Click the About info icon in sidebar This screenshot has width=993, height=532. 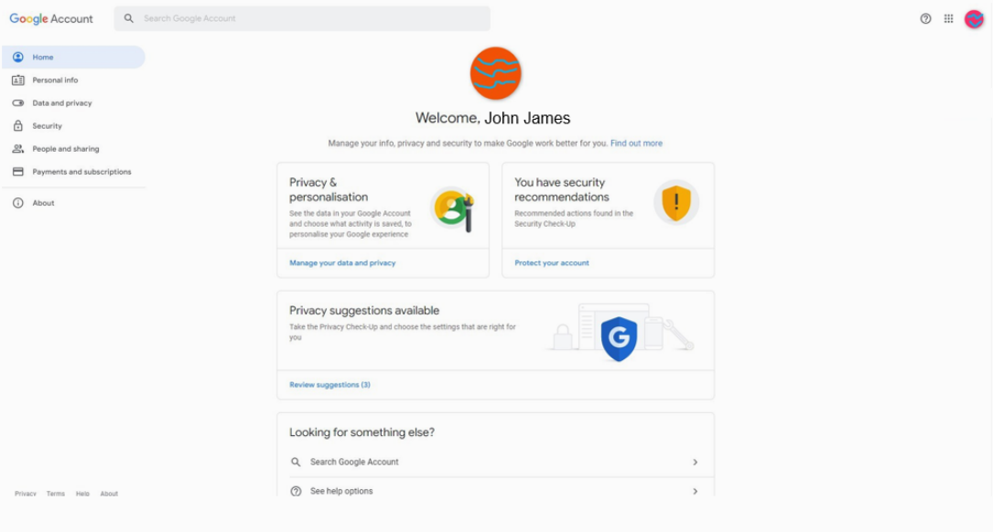pos(17,203)
